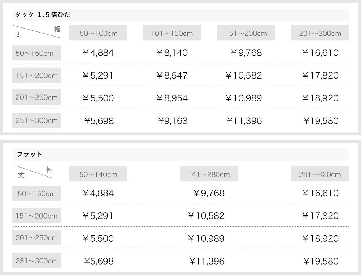This screenshot has width=361, height=275.
Task: Click ¥11,396 in the タック 1.5倍ひだ table
Action: [x=244, y=121]
